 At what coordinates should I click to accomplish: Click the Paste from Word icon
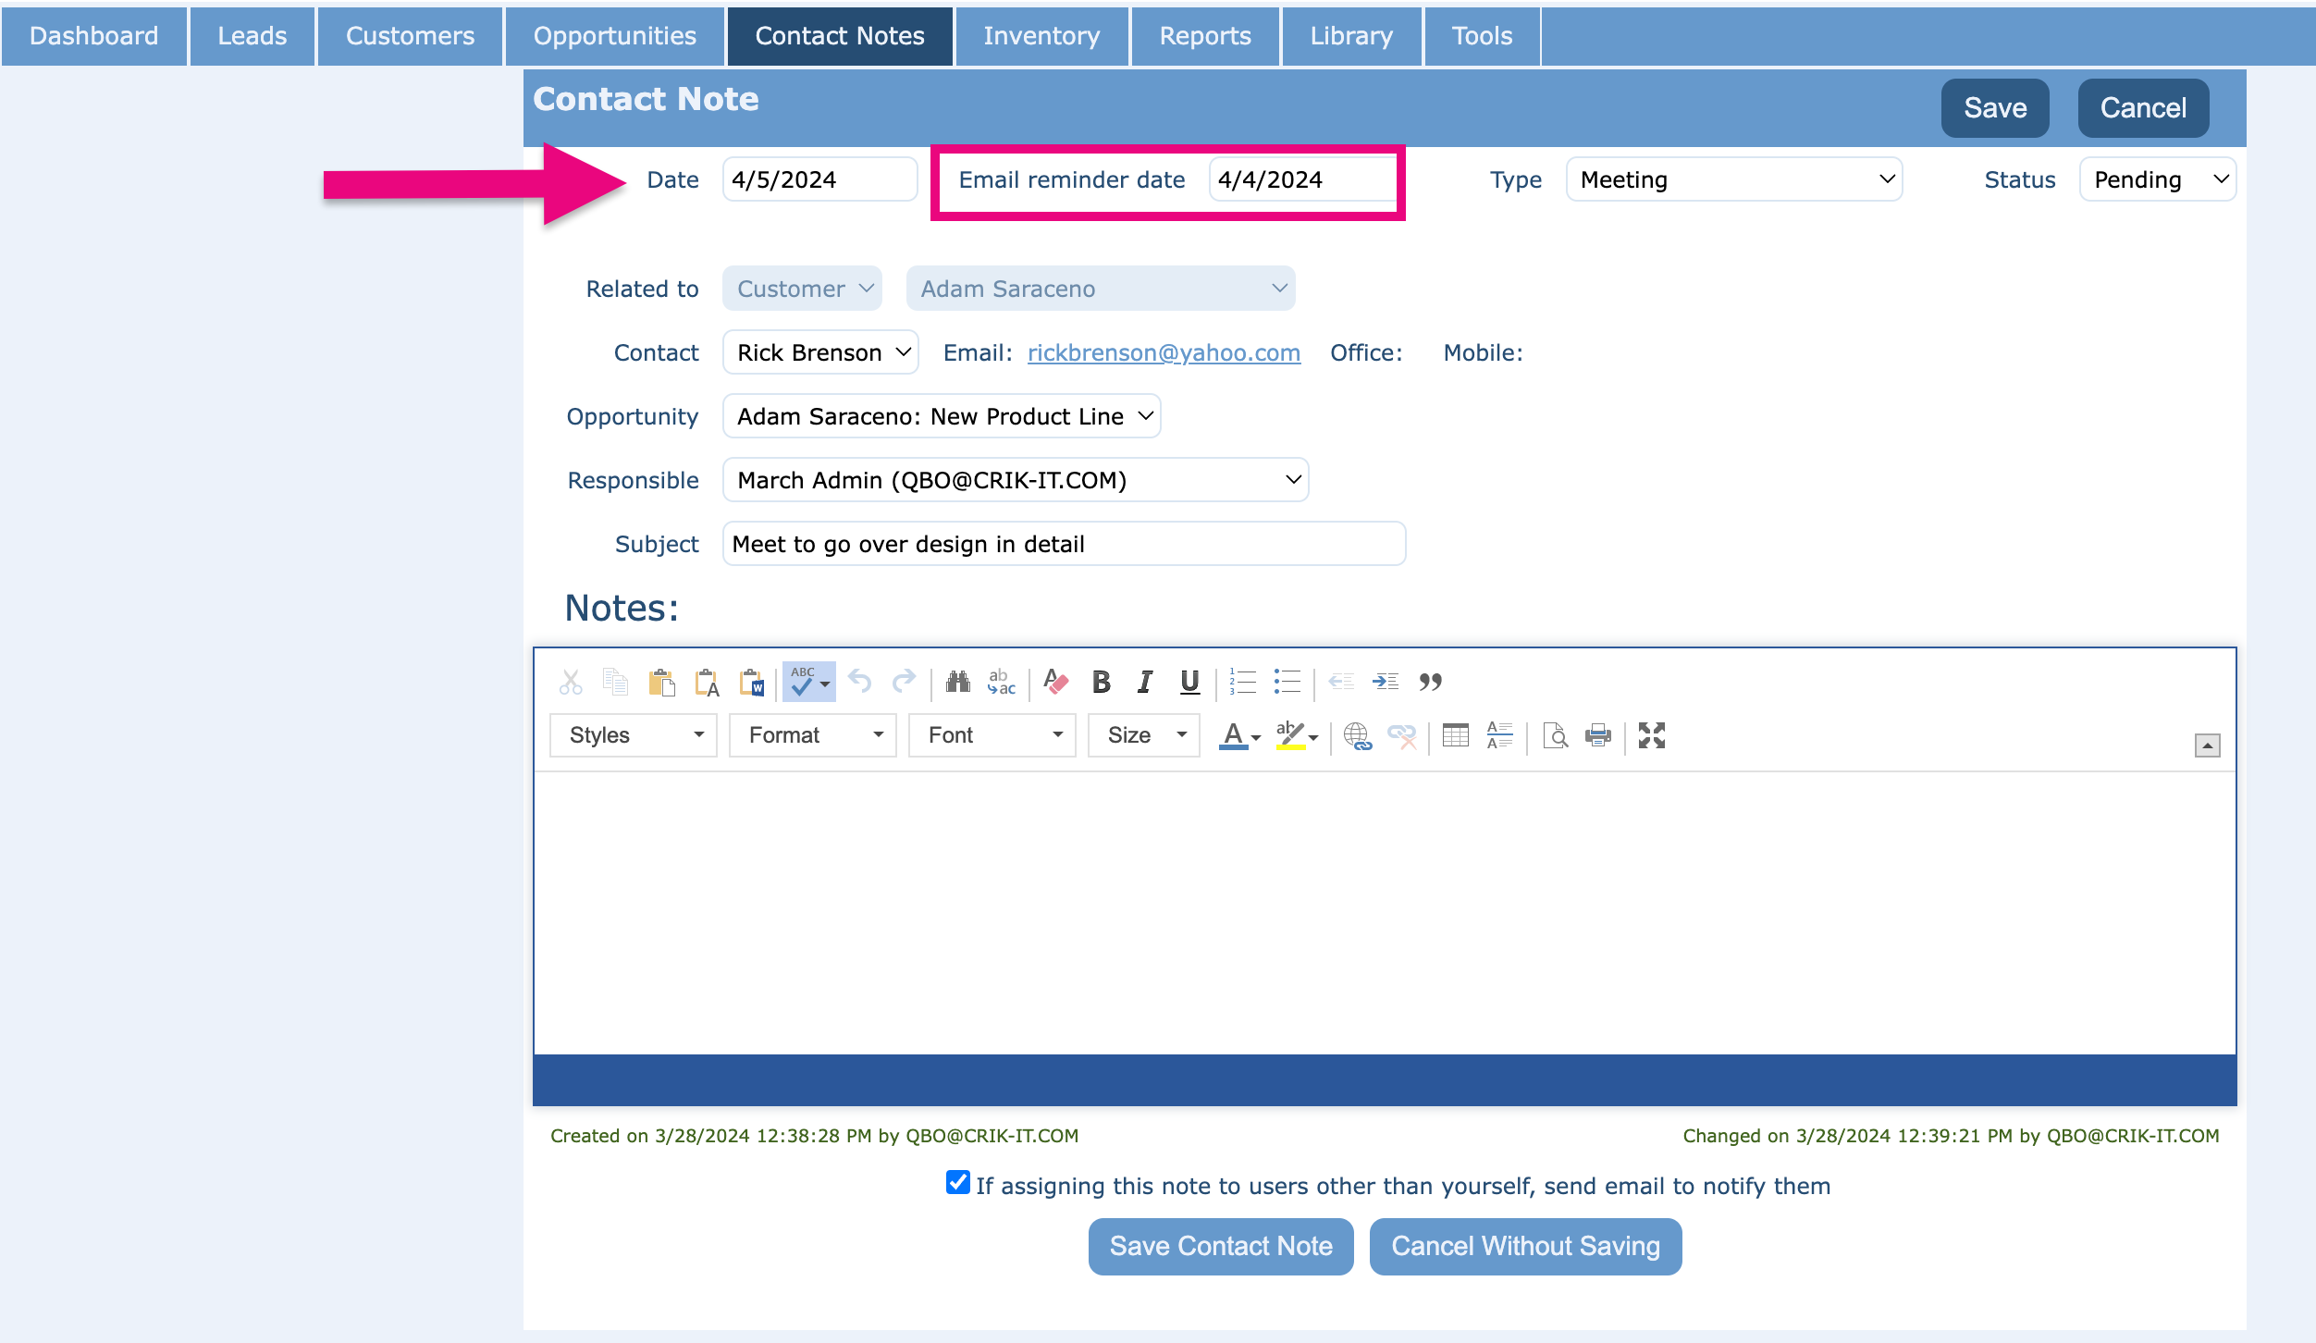[752, 683]
